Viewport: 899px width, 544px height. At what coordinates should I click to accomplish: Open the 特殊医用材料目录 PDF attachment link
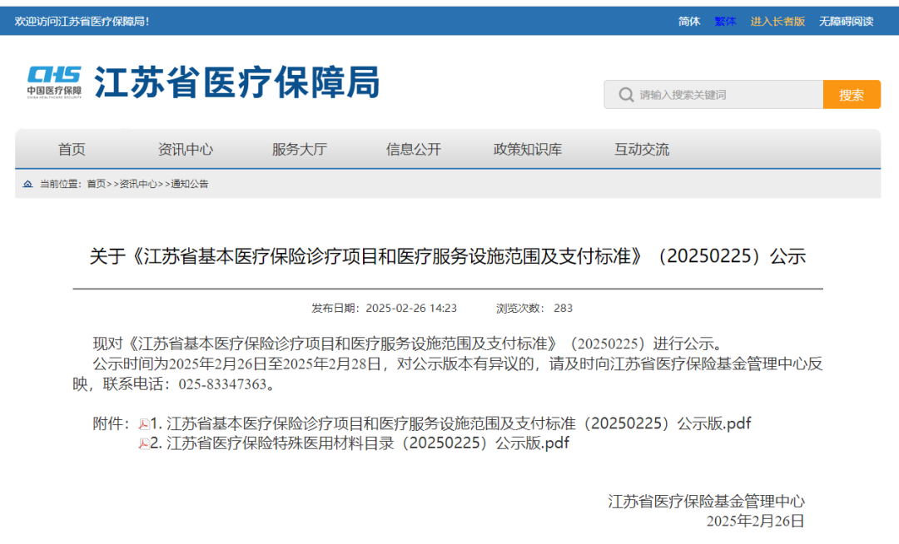pos(366,443)
